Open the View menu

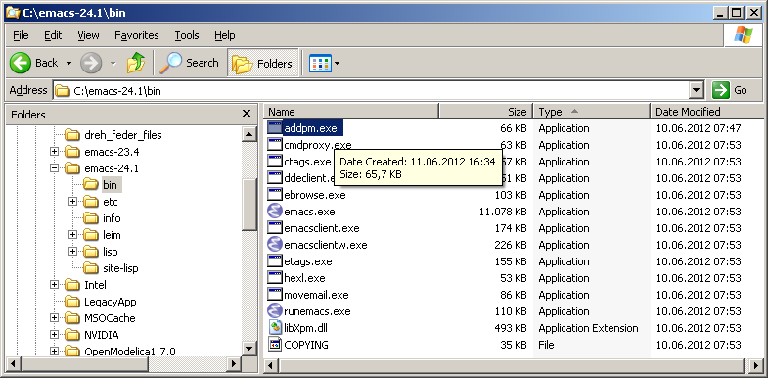[88, 35]
